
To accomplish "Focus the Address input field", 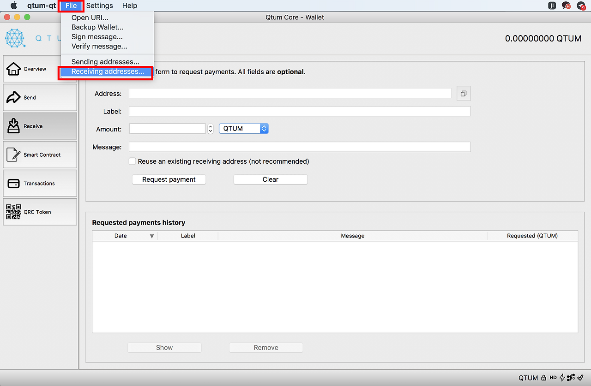I will click(290, 93).
